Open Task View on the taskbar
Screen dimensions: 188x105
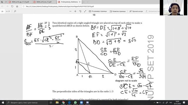pos(51,102)
